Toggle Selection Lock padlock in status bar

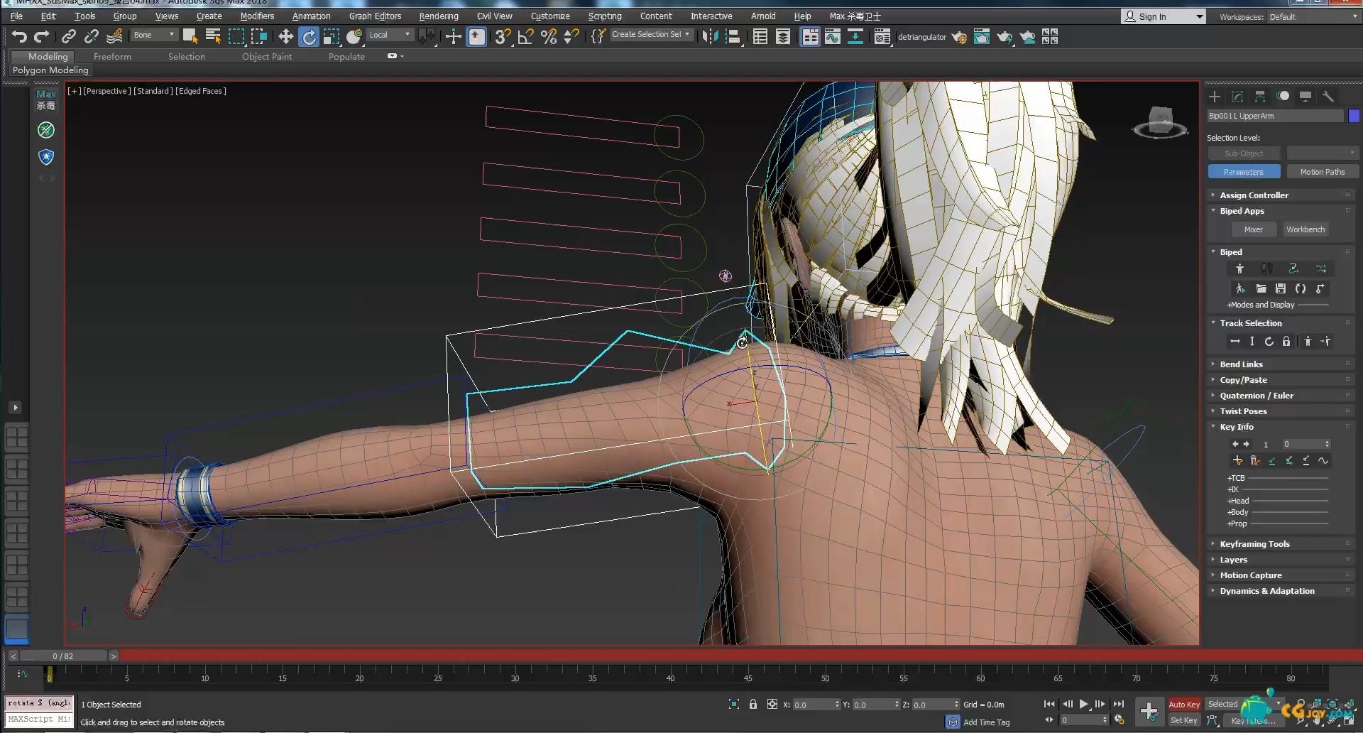[753, 704]
